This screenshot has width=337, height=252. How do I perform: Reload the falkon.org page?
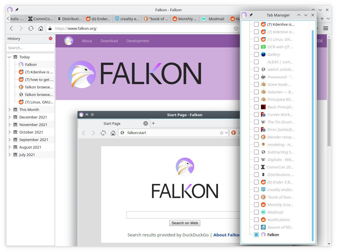(x=31, y=28)
